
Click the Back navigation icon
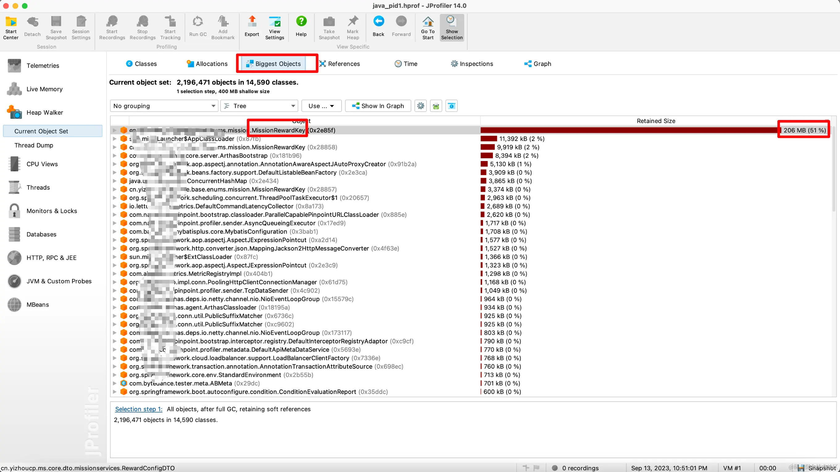pyautogui.click(x=378, y=26)
